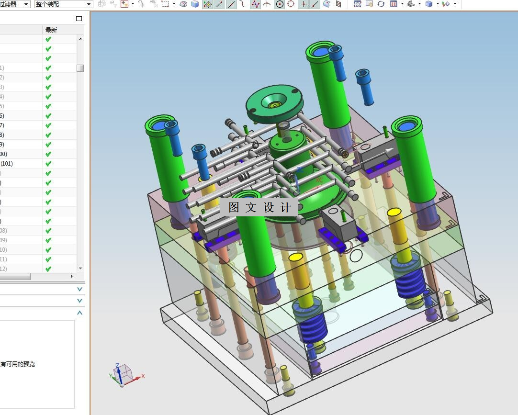
Task: Toggle Mid Point snap
Action: 231,4
